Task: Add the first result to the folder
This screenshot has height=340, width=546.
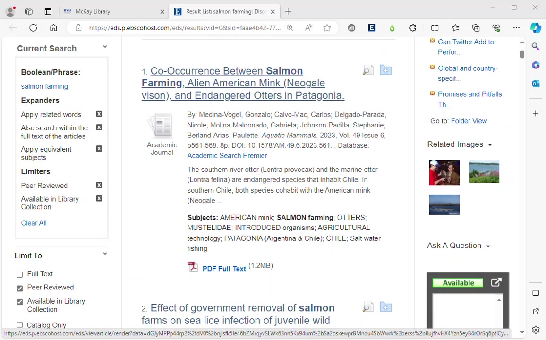Action: tap(385, 70)
